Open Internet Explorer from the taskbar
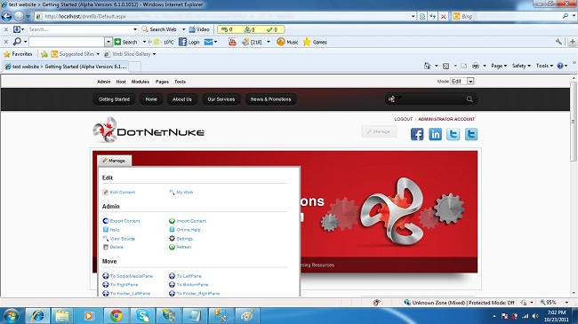 click(x=37, y=316)
